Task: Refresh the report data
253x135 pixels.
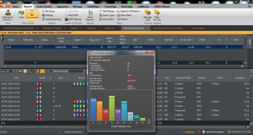Action: 123,19
